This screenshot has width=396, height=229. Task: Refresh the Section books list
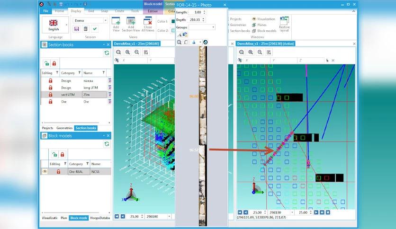click(x=107, y=53)
